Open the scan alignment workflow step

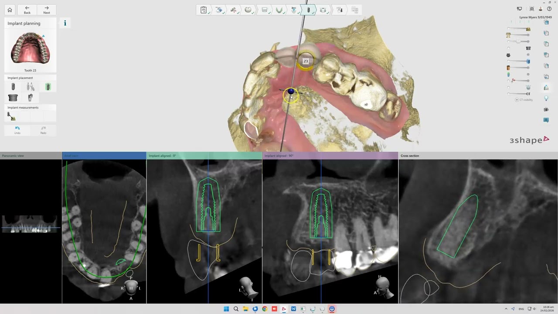coord(219,10)
